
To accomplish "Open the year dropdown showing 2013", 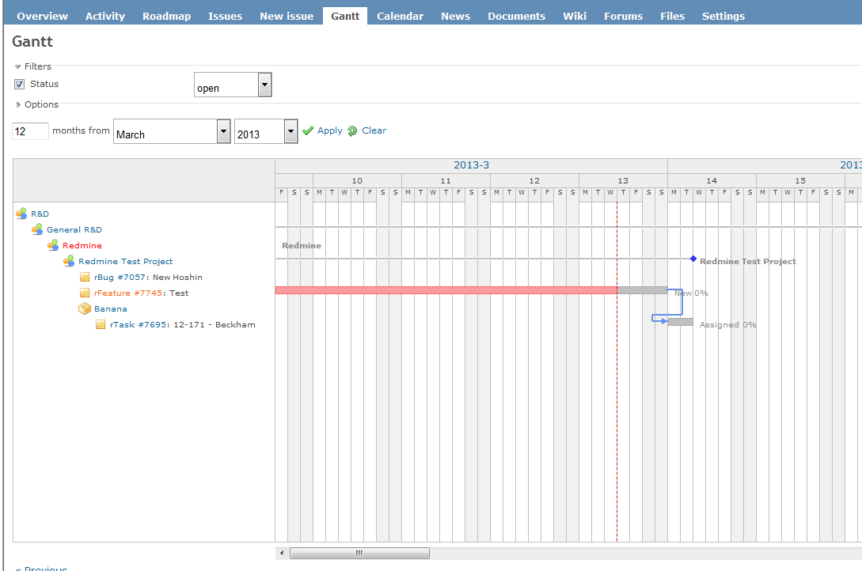I will [266, 131].
